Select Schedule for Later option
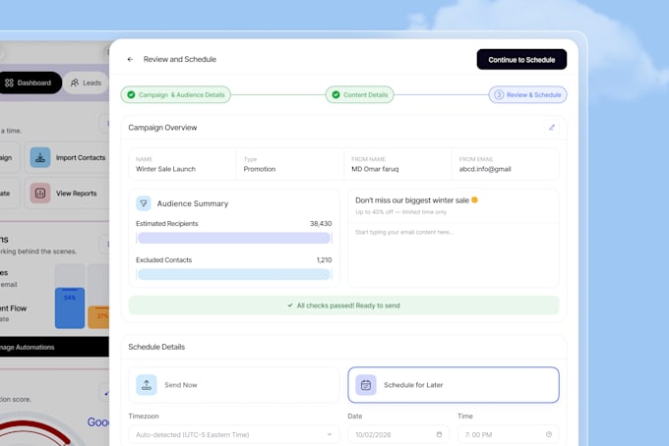 (454, 385)
